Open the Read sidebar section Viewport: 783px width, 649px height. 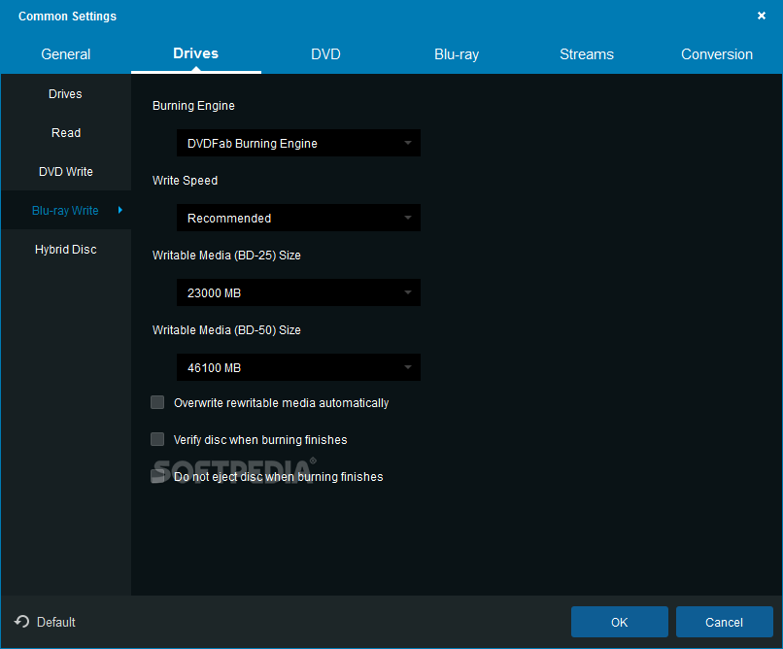65,133
